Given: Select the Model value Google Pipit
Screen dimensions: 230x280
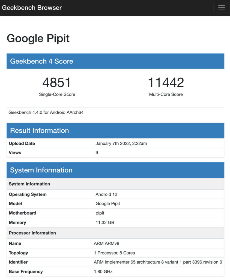Looking at the screenshot, I should [x=108, y=203].
